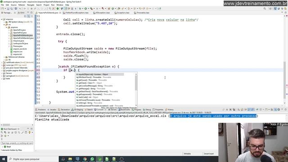Viewport: 288px width, 162px height.
Task: Collapse the arquivos project node
Action: (x=2, y=19)
